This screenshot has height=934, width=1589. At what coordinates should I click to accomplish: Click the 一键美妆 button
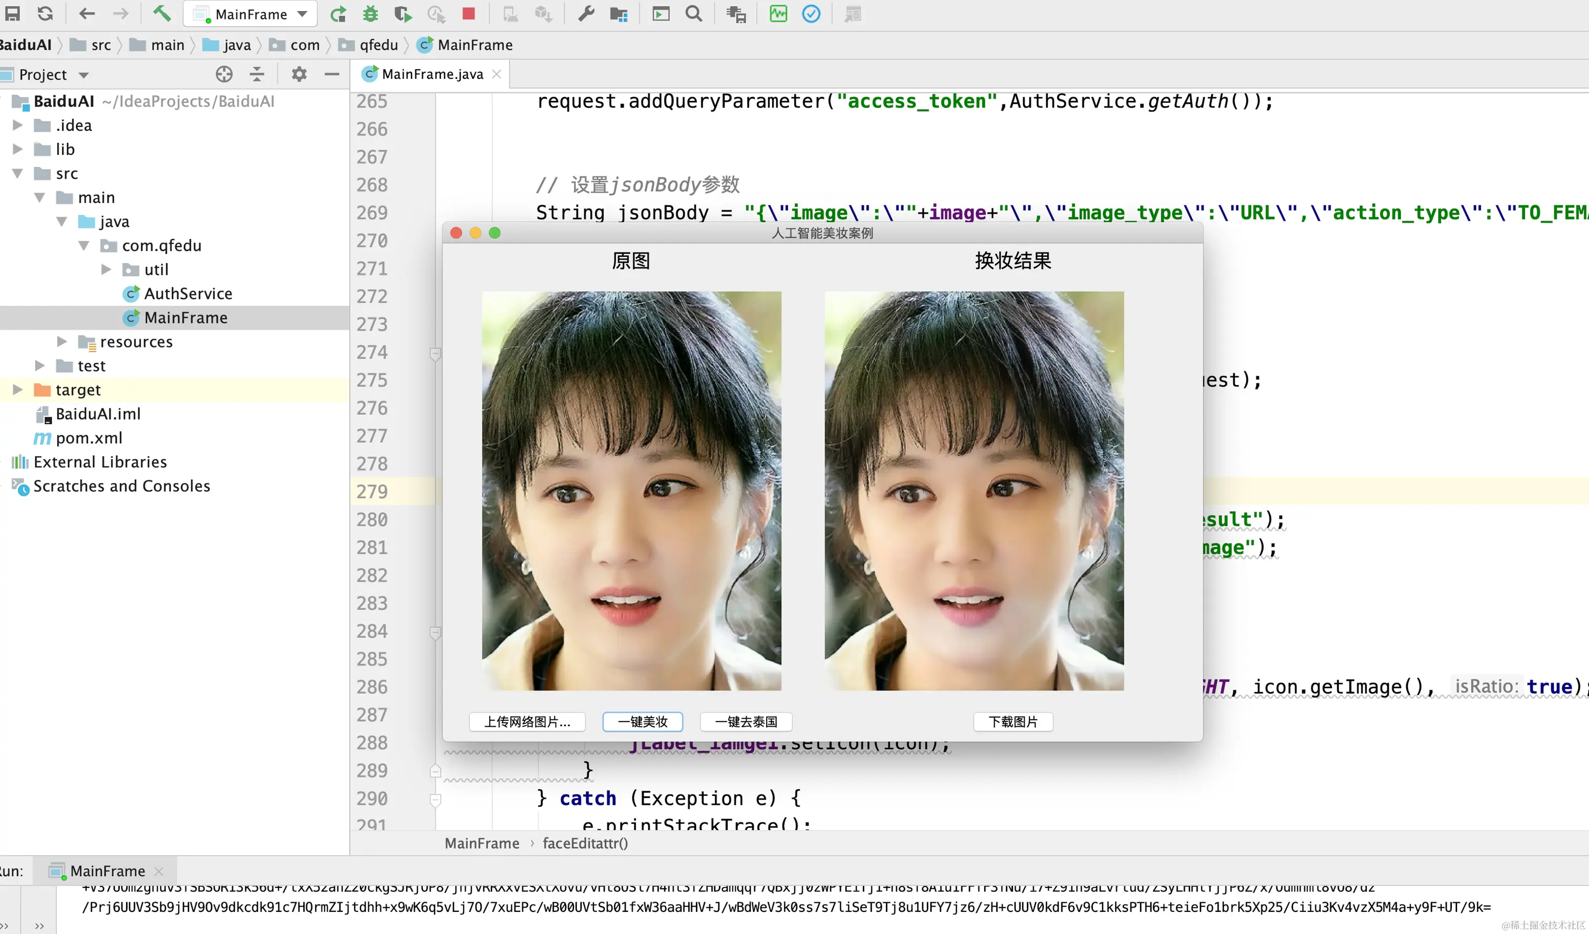pyautogui.click(x=642, y=721)
